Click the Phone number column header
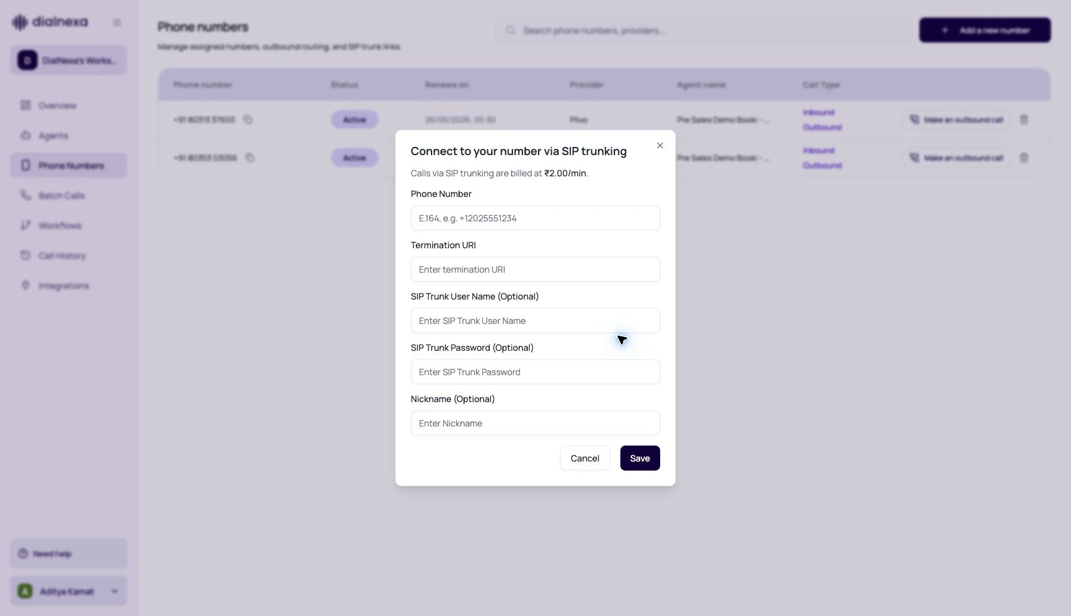 202,85
